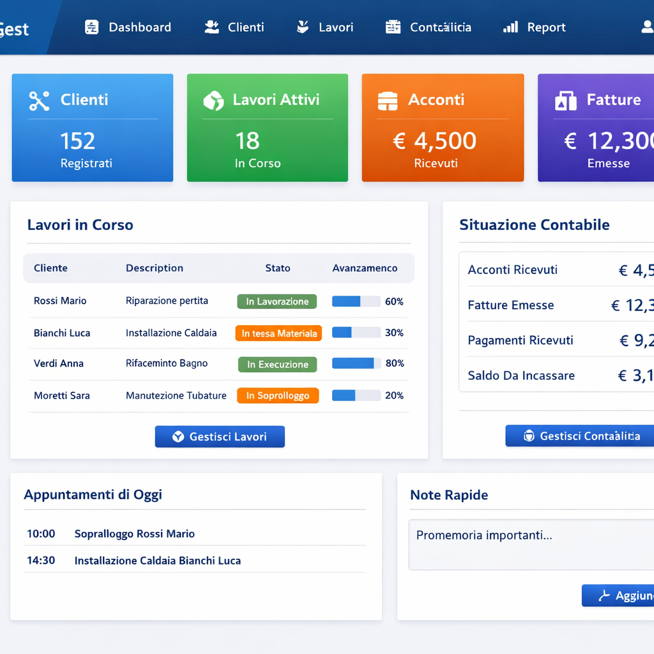Click the Report bar chart icon
The height and width of the screenshot is (654, 654).
coord(510,27)
